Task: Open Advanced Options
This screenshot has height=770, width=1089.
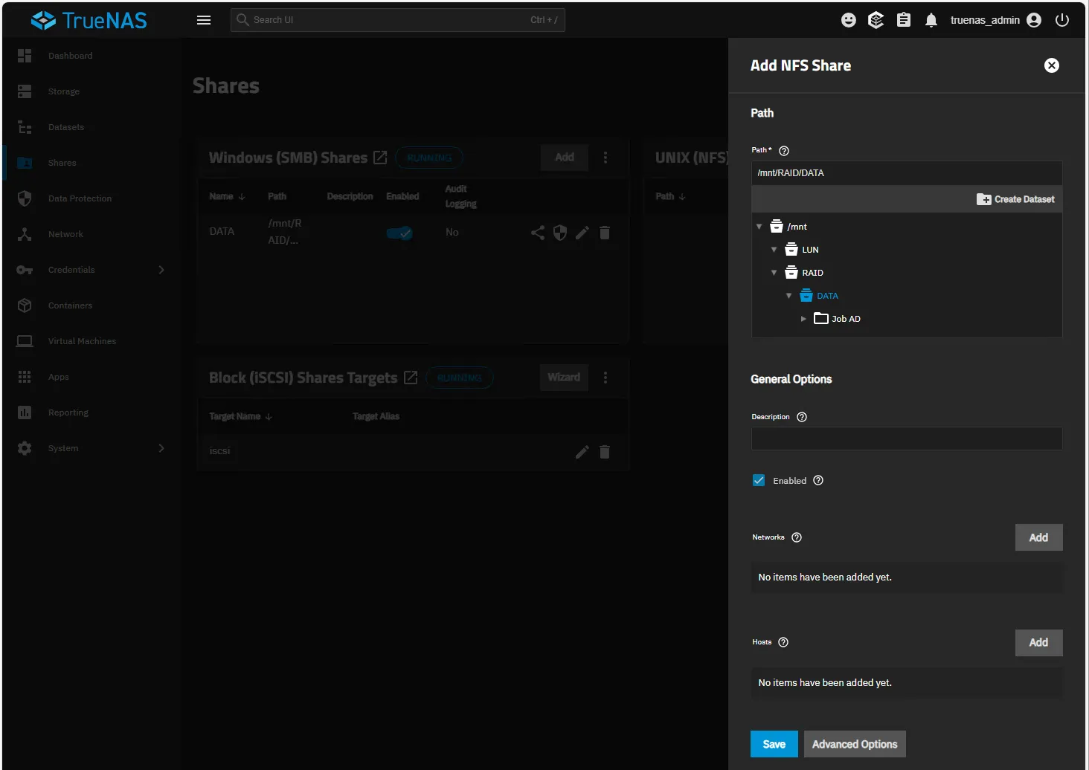Action: pos(854,744)
